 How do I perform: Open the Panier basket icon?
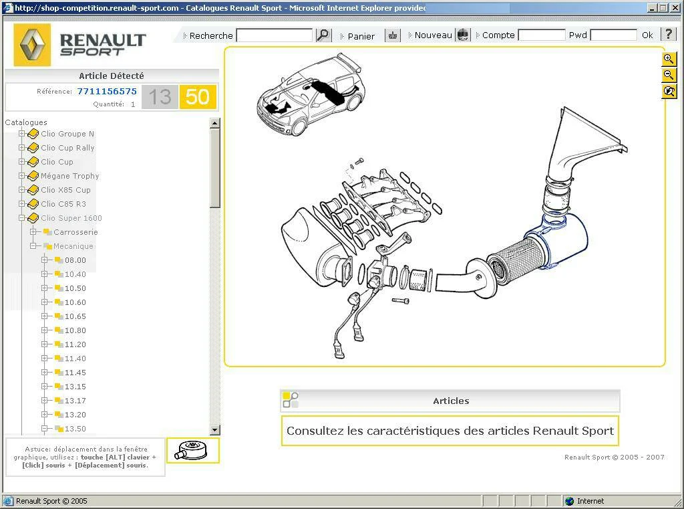[x=393, y=35]
